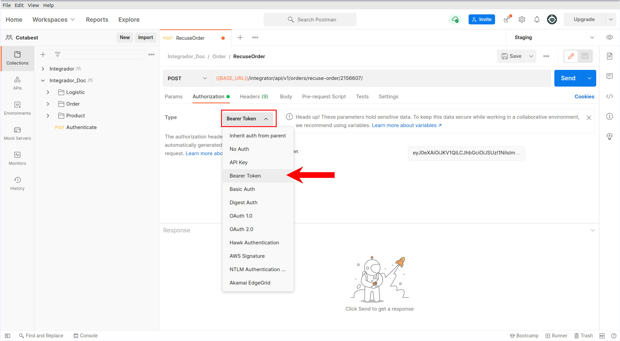Screen dimensions: 620x341
Task: Click the blue Send button
Action: 568,78
